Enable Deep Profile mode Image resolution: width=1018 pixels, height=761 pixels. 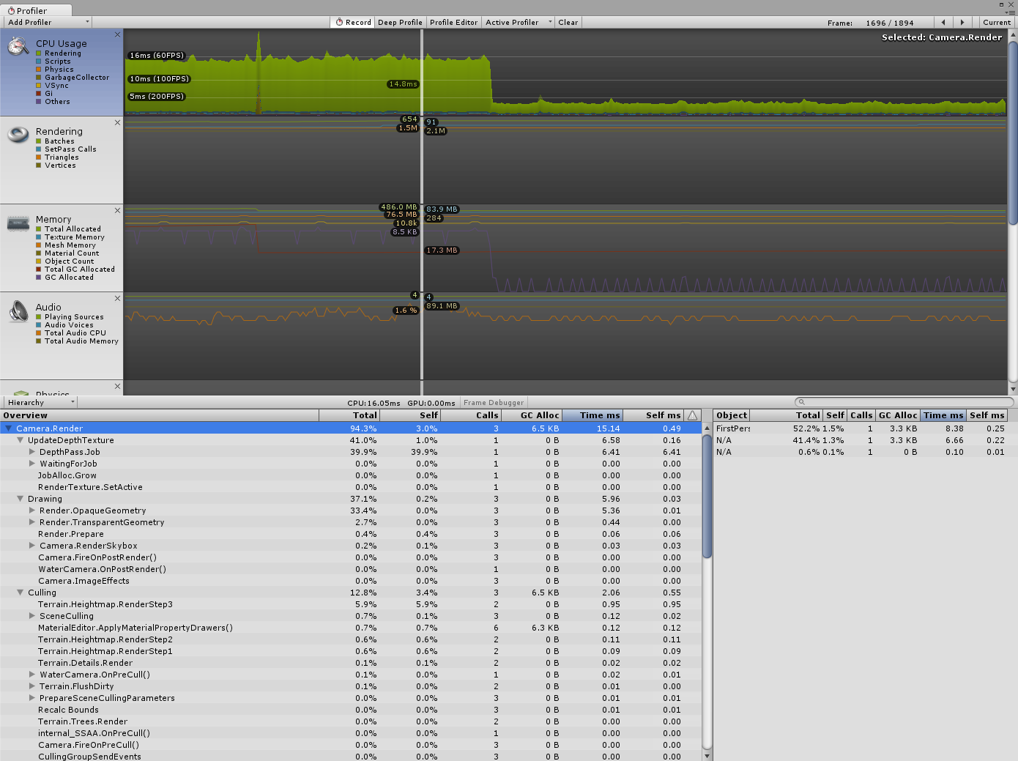pyautogui.click(x=400, y=22)
